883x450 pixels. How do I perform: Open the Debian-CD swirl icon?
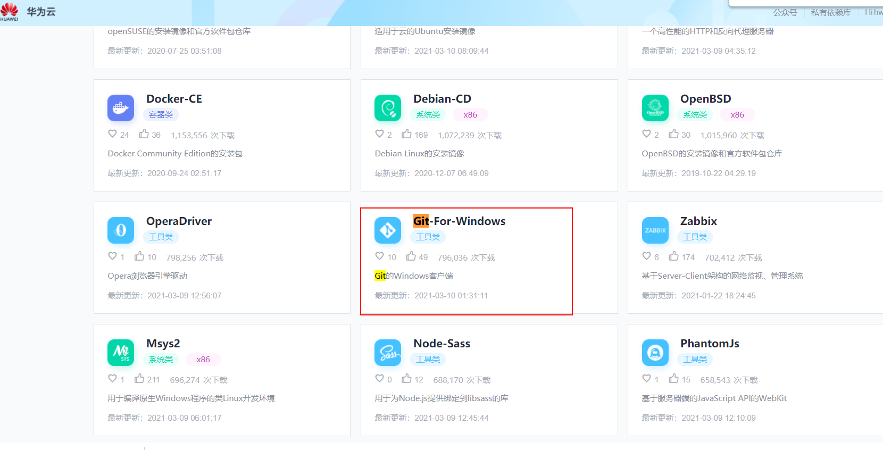point(388,108)
